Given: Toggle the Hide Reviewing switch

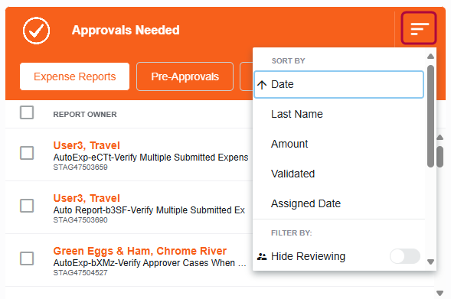Looking at the screenshot, I should pos(405,256).
